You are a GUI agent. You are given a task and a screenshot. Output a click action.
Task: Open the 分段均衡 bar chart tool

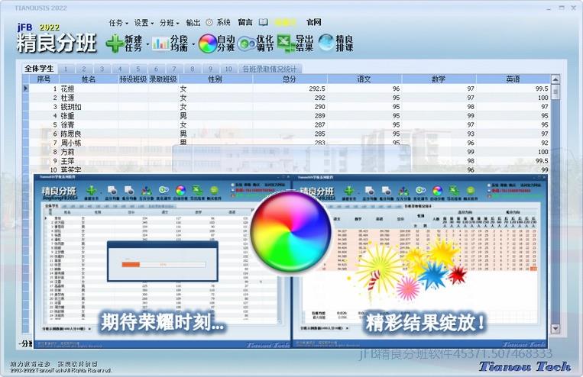pyautogui.click(x=161, y=43)
